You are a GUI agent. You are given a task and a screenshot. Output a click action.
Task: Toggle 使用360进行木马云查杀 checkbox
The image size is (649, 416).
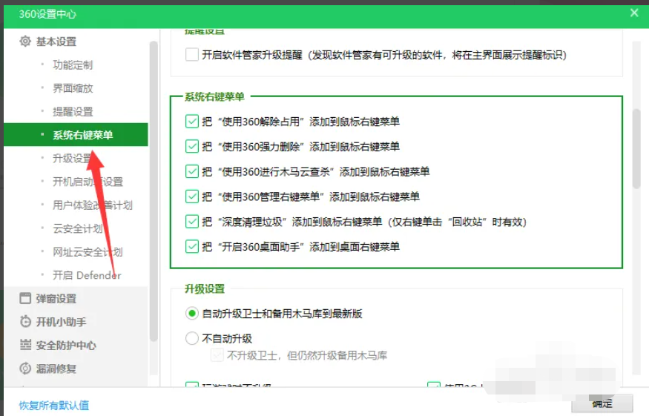tap(192, 171)
